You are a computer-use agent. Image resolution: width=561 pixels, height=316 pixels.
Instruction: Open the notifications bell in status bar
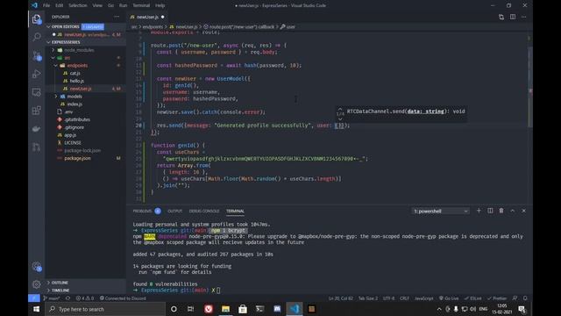525,298
